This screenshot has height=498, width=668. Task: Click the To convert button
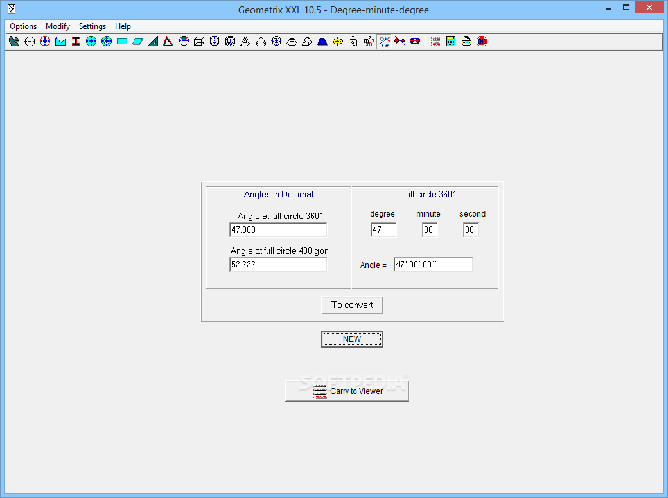pos(353,305)
